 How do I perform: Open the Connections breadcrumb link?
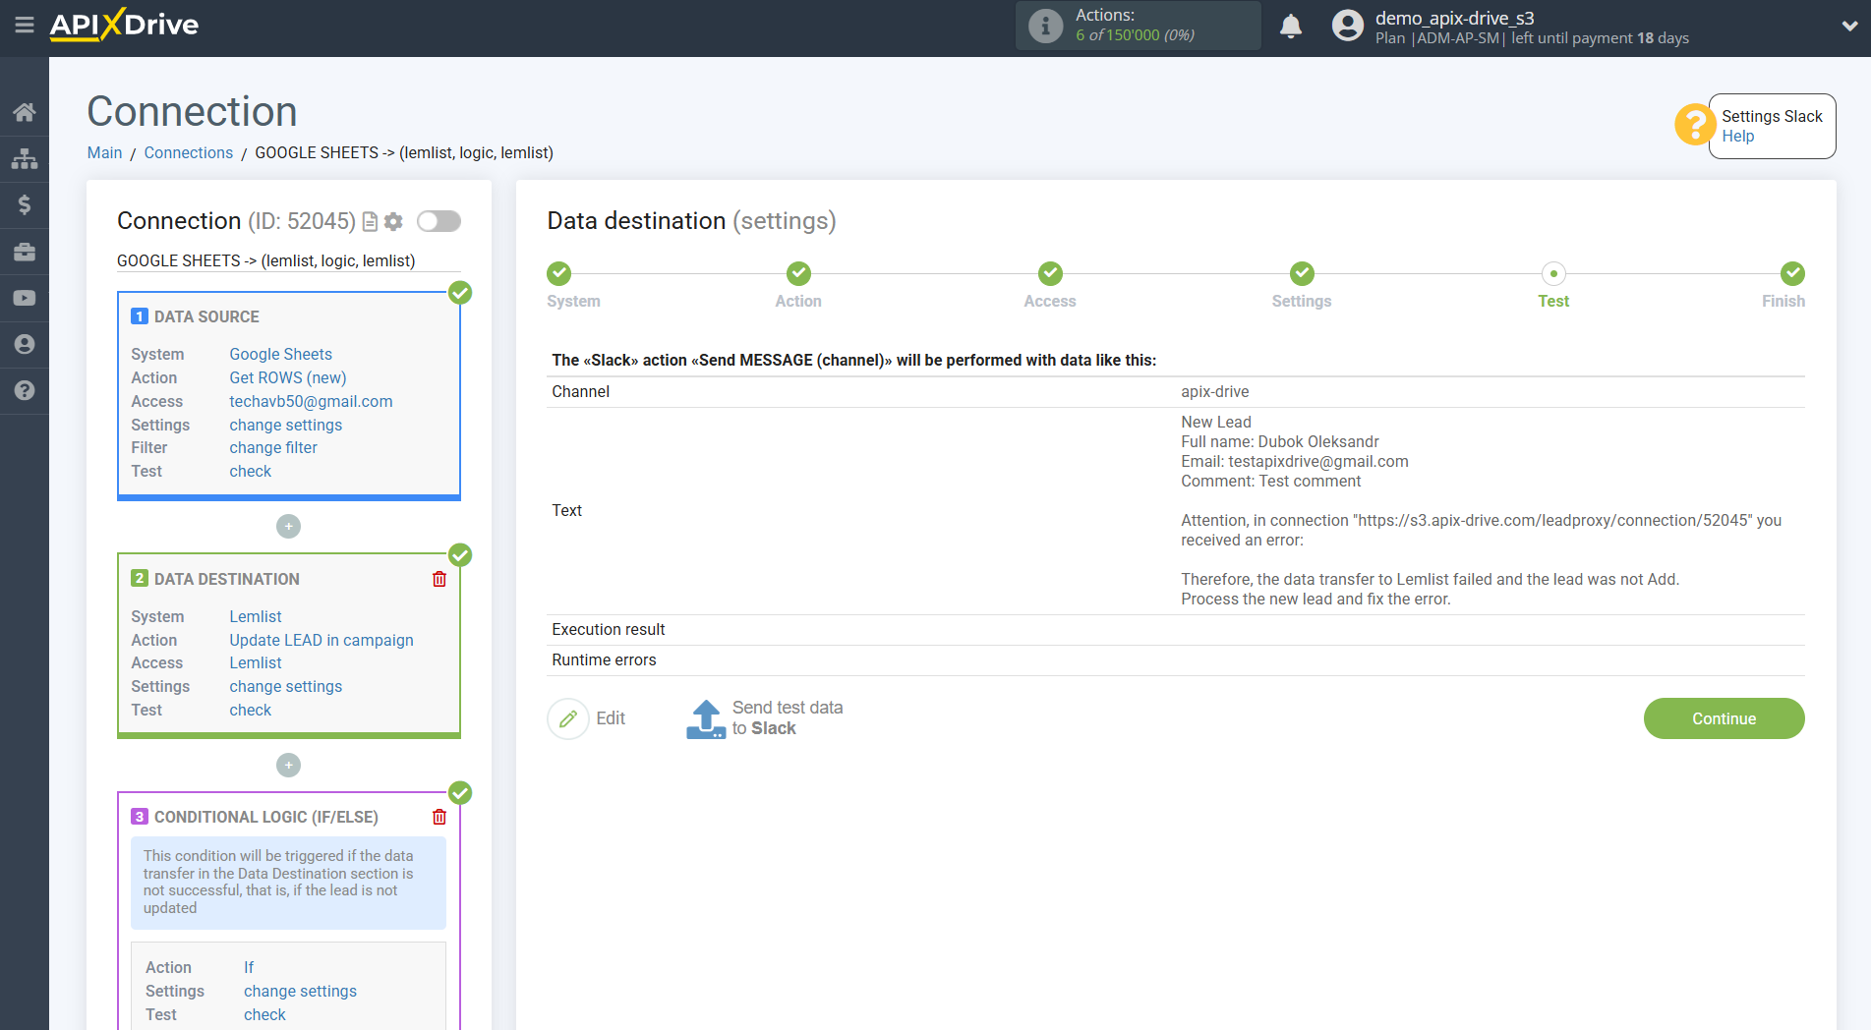point(189,152)
